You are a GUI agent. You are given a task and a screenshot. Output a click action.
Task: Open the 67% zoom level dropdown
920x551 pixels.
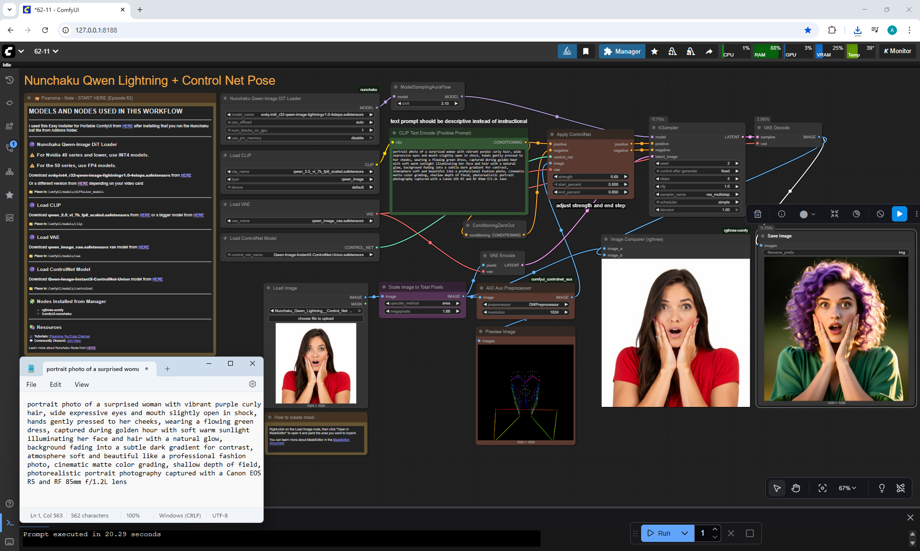tap(847, 488)
